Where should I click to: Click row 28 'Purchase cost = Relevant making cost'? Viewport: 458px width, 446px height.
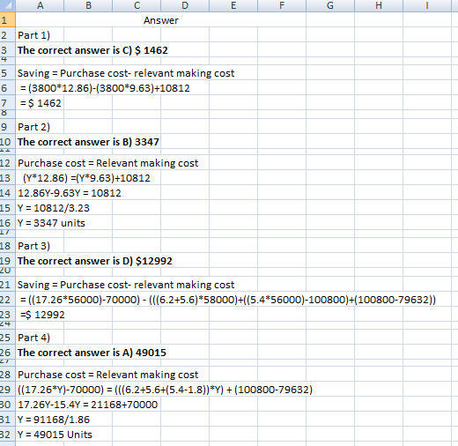point(107,375)
